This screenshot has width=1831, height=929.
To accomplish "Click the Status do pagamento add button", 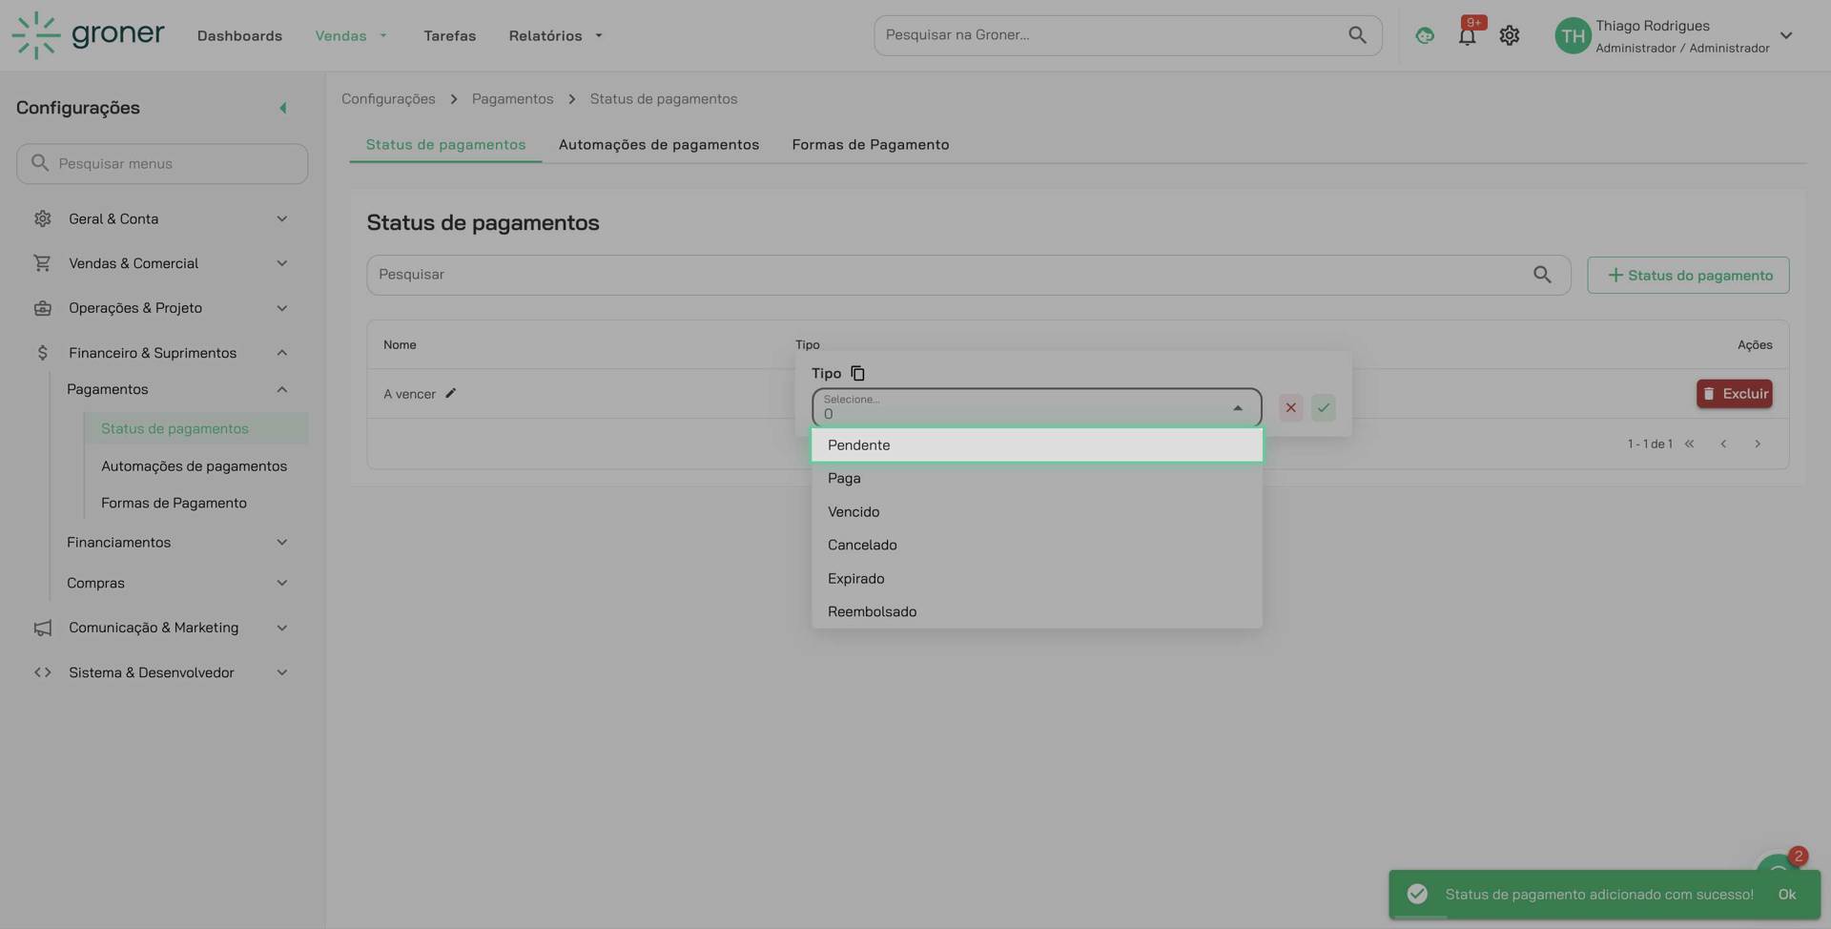I will tap(1687, 276).
